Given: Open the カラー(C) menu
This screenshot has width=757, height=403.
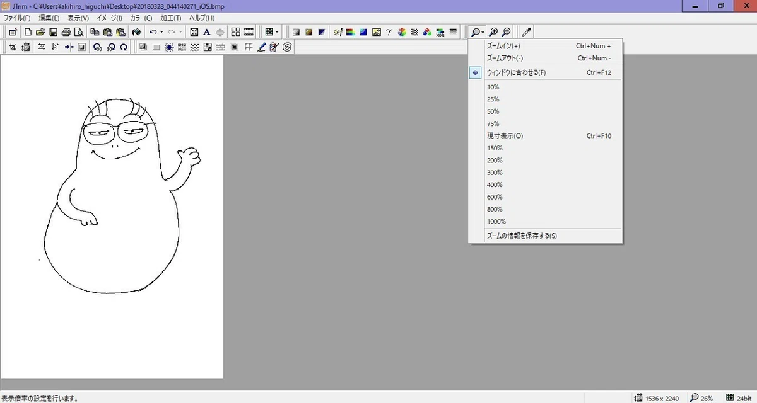Looking at the screenshot, I should pyautogui.click(x=141, y=18).
